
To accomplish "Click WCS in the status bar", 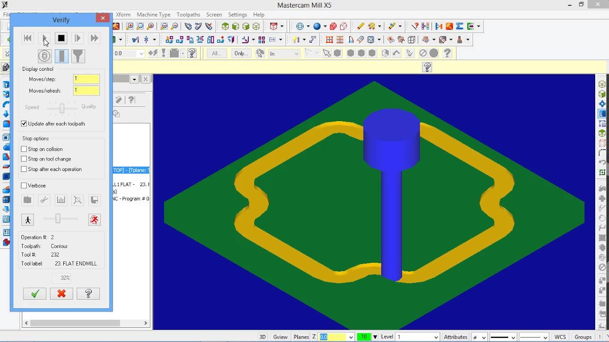I will pos(560,337).
